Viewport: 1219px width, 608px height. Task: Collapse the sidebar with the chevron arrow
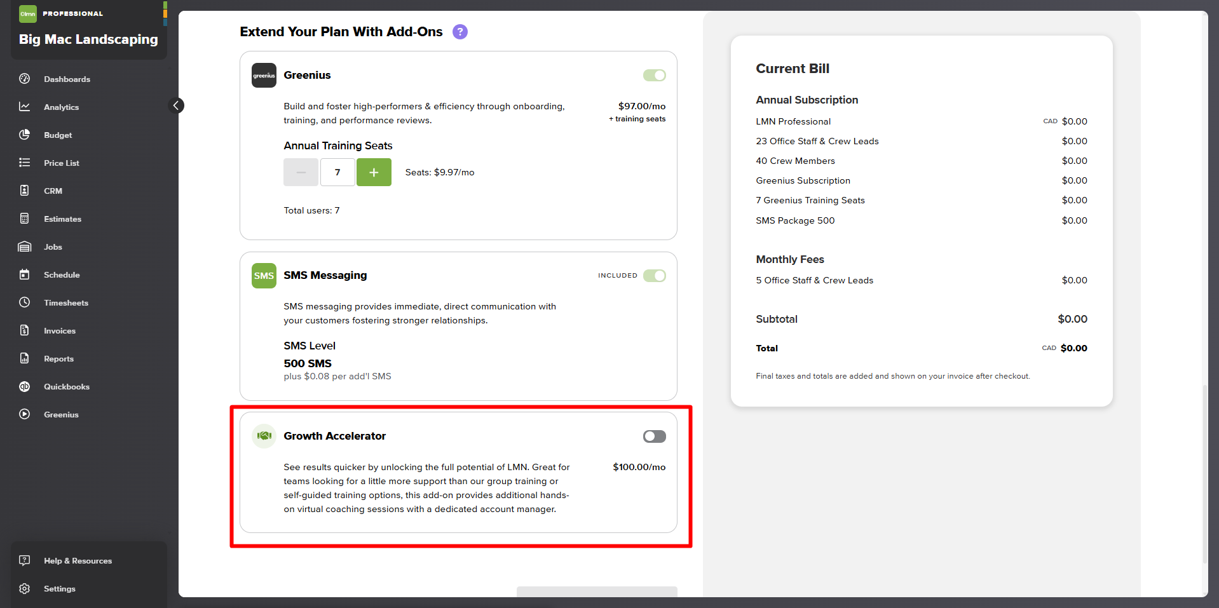point(176,105)
